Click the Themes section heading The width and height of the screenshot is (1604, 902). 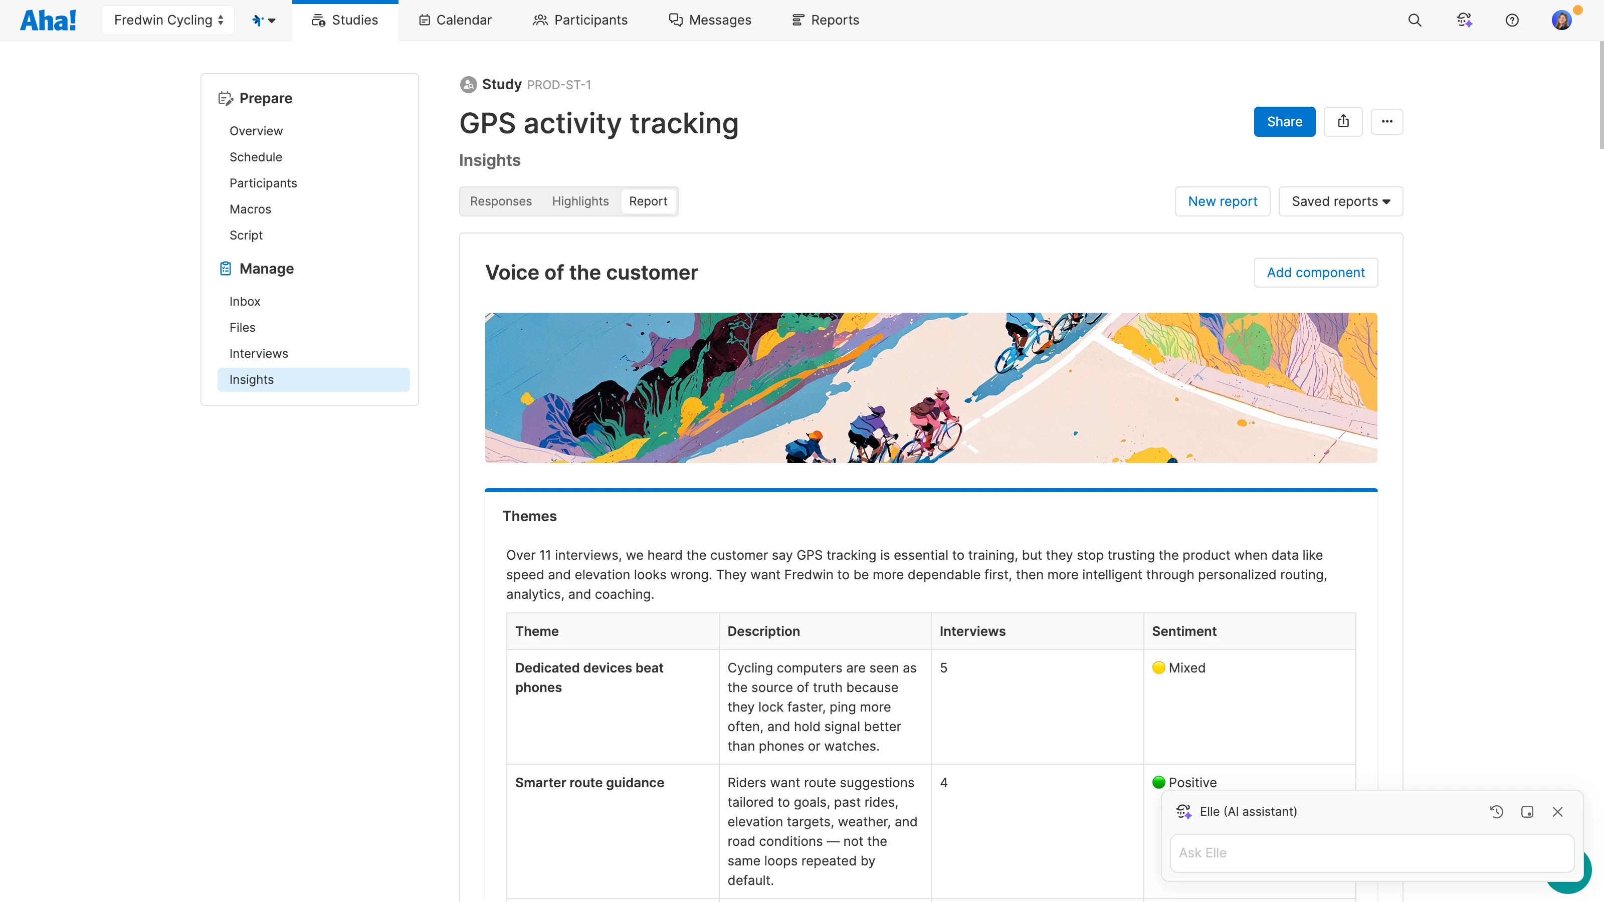[x=529, y=516]
